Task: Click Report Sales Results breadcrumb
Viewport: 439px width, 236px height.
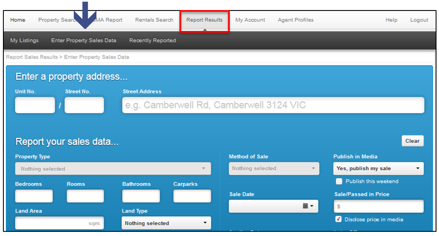Action: [x=32, y=57]
